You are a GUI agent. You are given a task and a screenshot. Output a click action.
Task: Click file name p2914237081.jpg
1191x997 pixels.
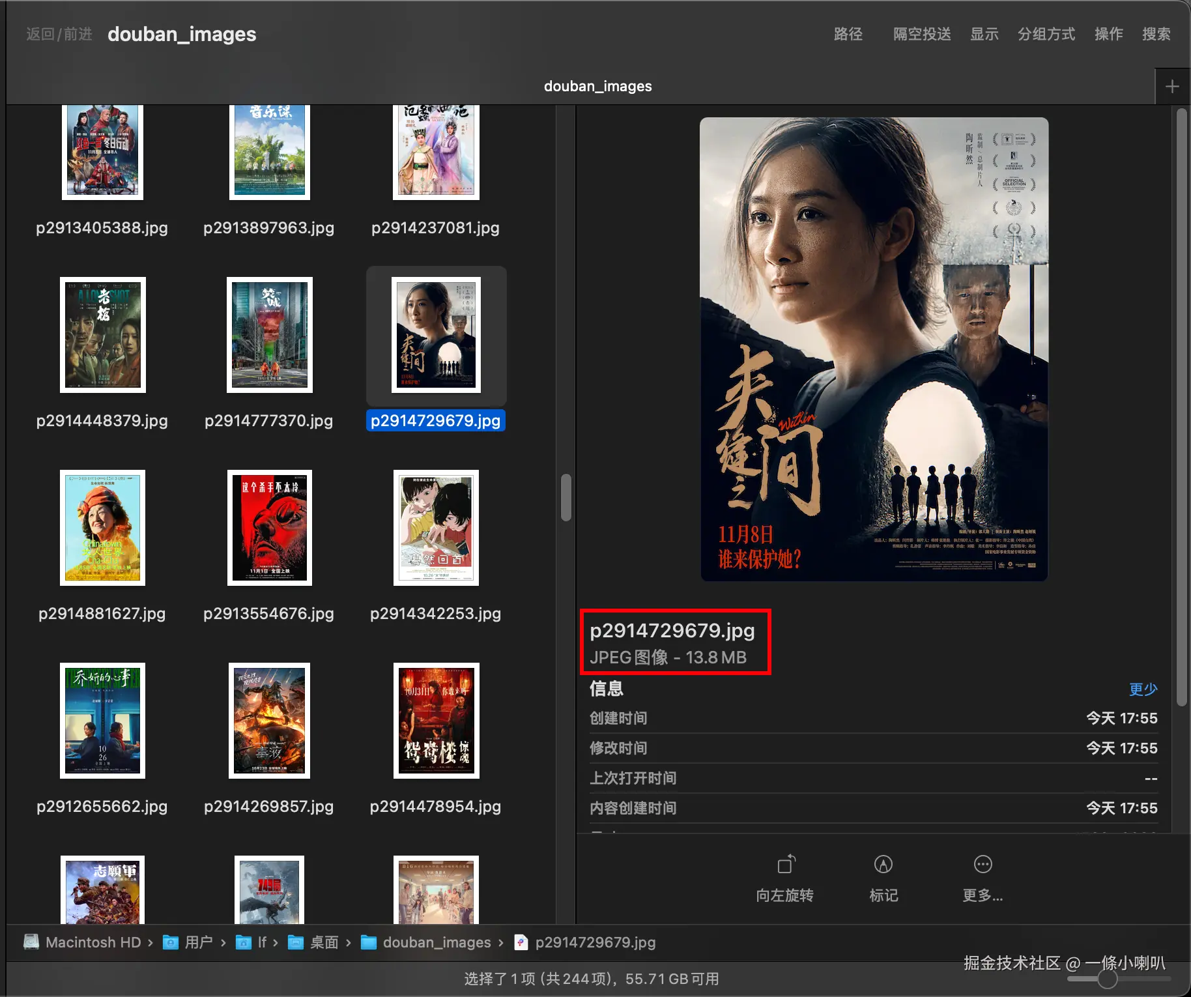436,228
